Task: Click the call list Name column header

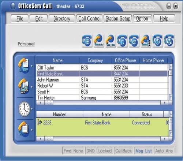Action: [x=107, y=114]
